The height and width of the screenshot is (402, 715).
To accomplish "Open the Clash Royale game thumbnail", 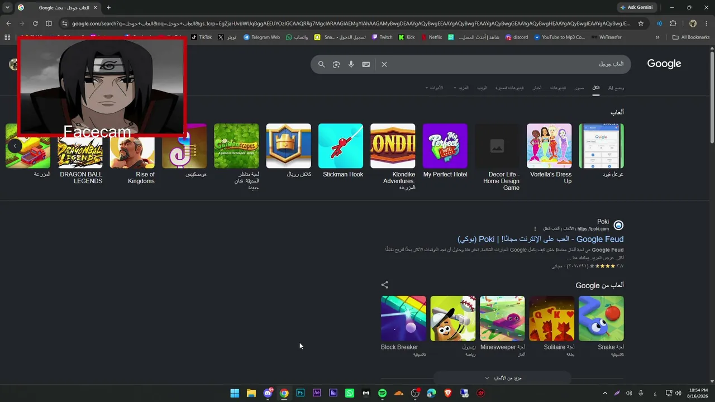I will [288, 146].
